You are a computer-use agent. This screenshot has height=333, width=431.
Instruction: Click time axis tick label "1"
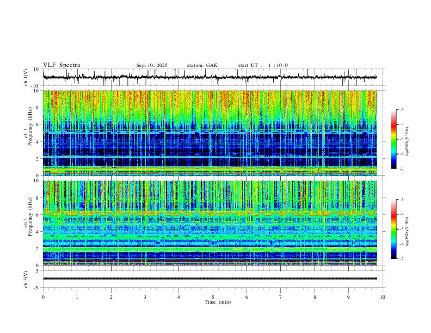77,297
